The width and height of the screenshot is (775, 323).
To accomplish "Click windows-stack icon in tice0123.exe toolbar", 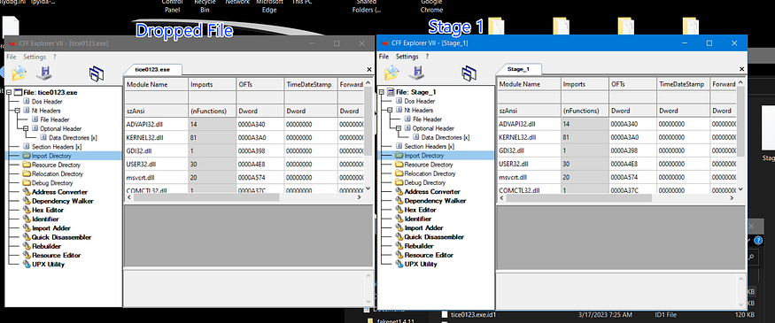I will pyautogui.click(x=97, y=73).
